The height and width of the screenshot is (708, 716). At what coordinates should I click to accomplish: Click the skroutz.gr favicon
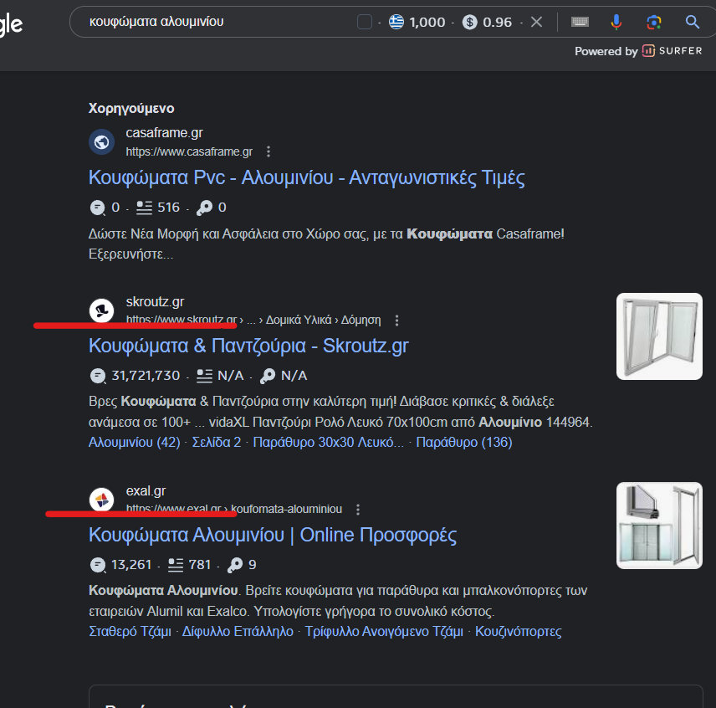pyautogui.click(x=101, y=310)
